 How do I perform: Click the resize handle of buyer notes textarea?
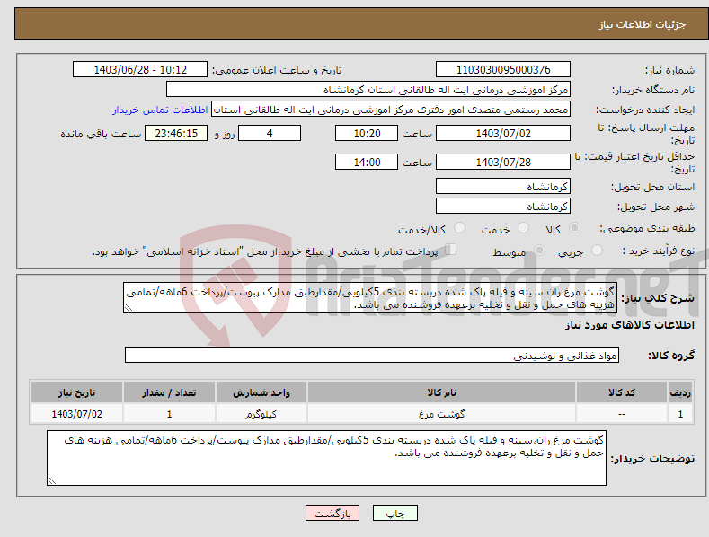point(52,480)
